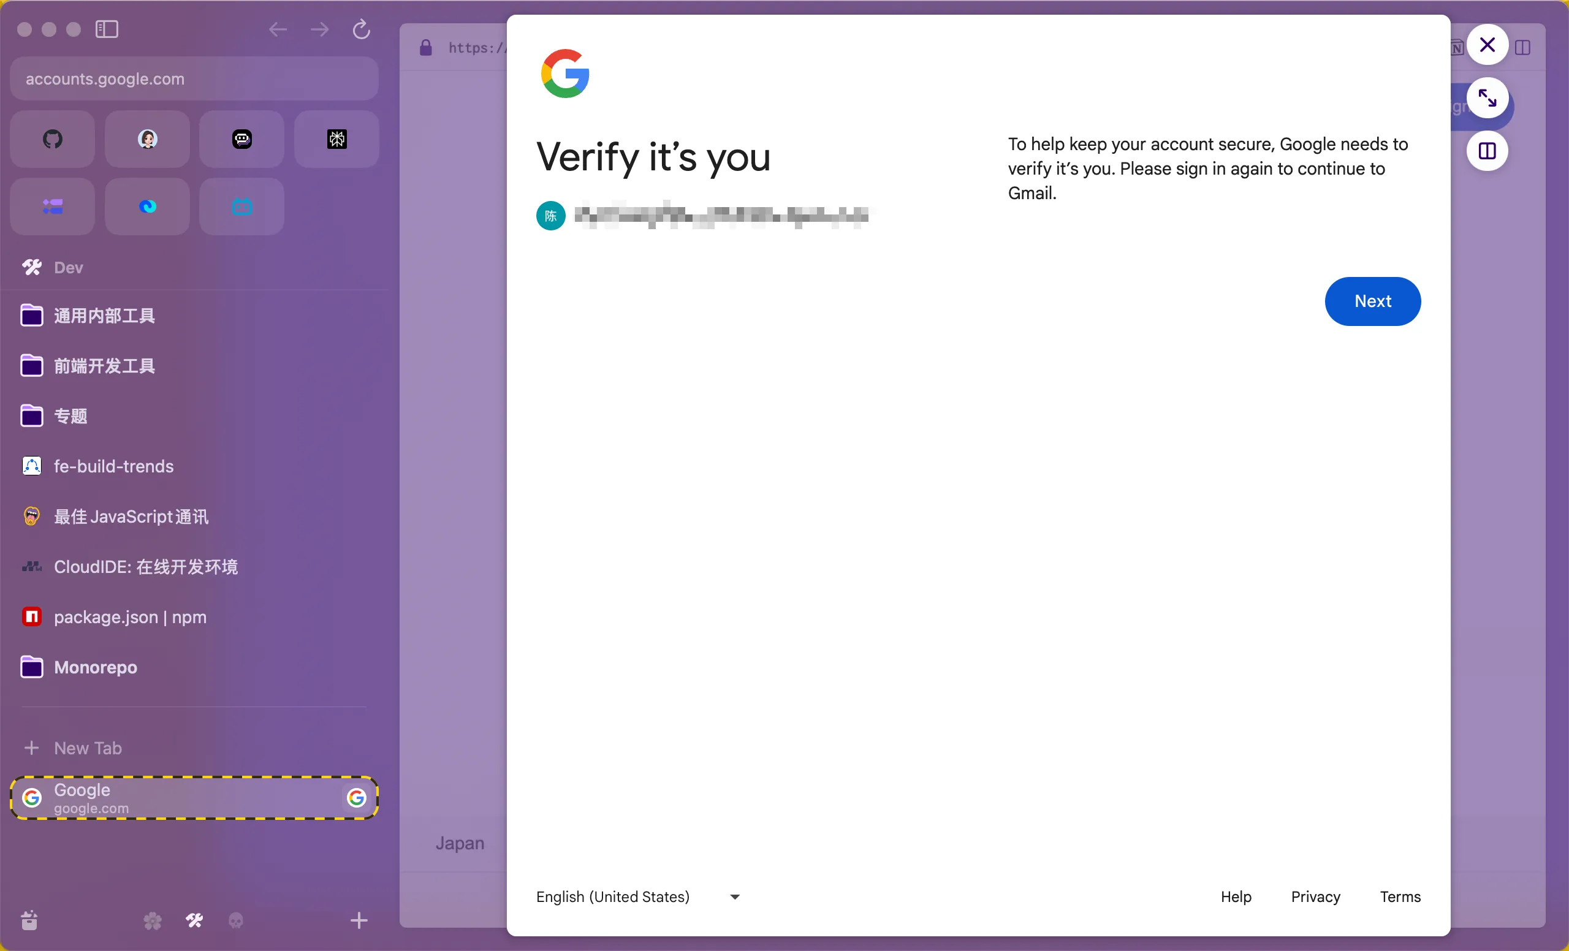Click the reload page icon
This screenshot has width=1569, height=951.
(x=361, y=29)
